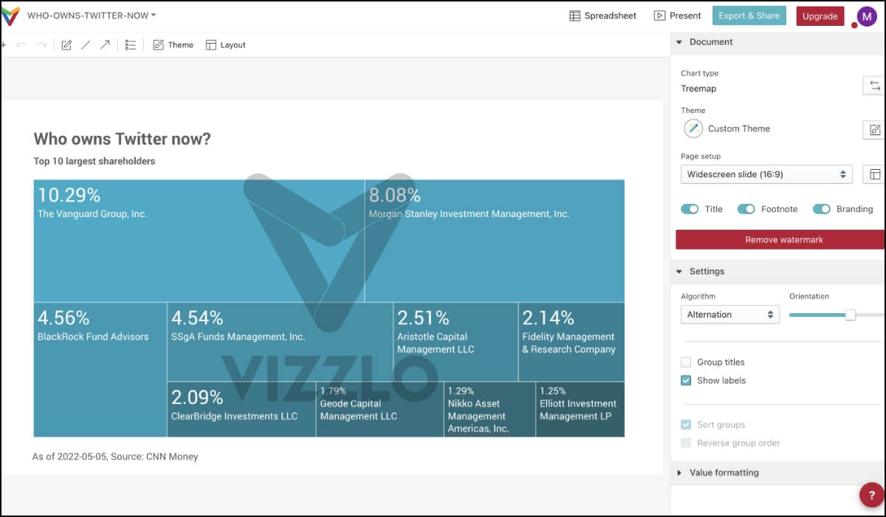Click the edit custom theme icon
Screen dimensions: 886x517
click(874, 130)
